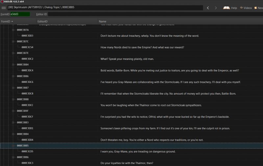Click text "I'm surprised you had the wits to notice"

(x=124, y=117)
